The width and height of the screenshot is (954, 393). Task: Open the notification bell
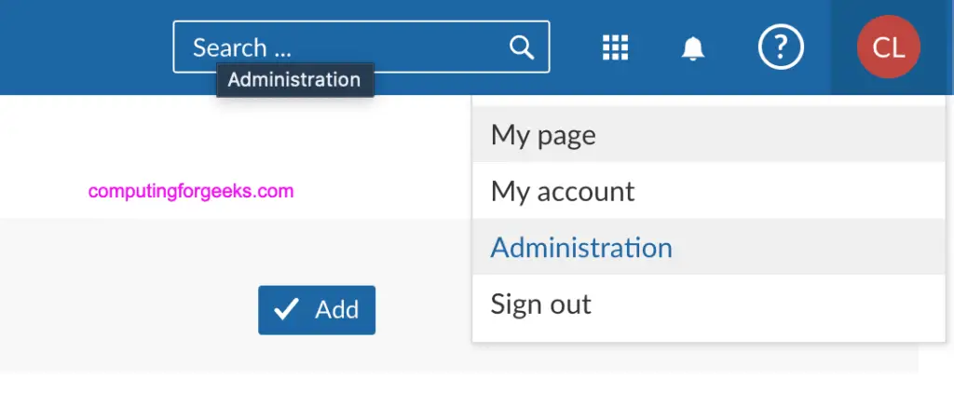[692, 47]
